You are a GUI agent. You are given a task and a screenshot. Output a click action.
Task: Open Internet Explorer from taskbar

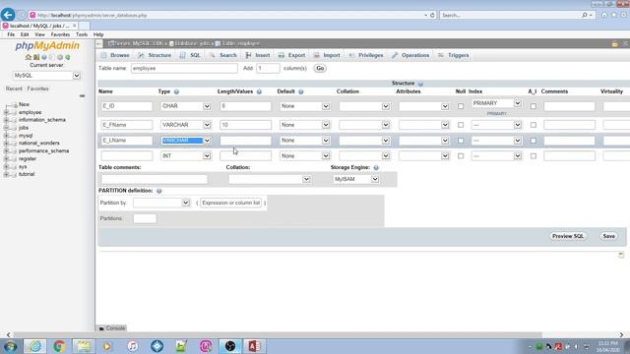[35, 346]
